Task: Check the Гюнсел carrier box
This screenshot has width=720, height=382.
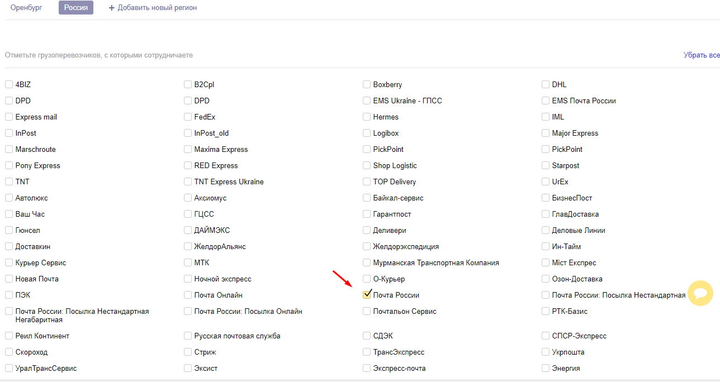Action: tap(9, 230)
